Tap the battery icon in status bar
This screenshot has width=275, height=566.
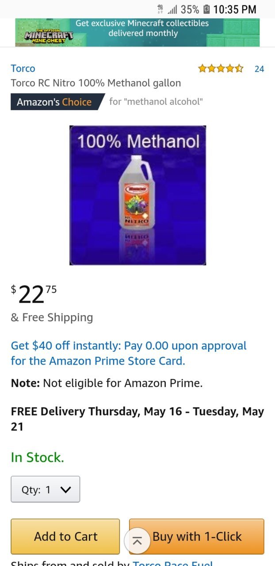tap(206, 9)
